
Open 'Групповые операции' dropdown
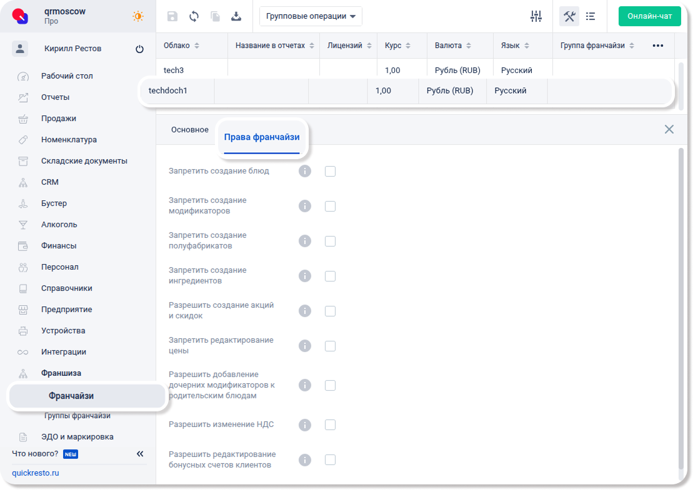coord(311,16)
